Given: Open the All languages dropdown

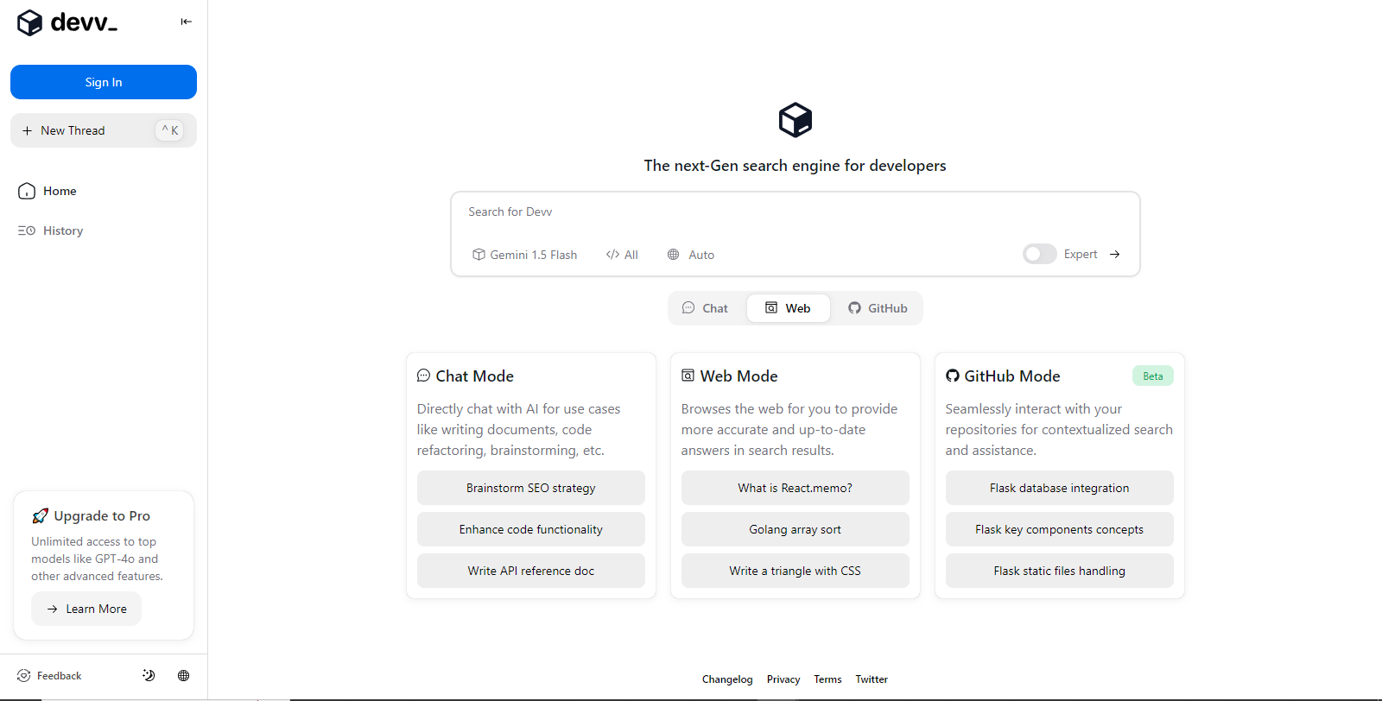Looking at the screenshot, I should pos(622,255).
